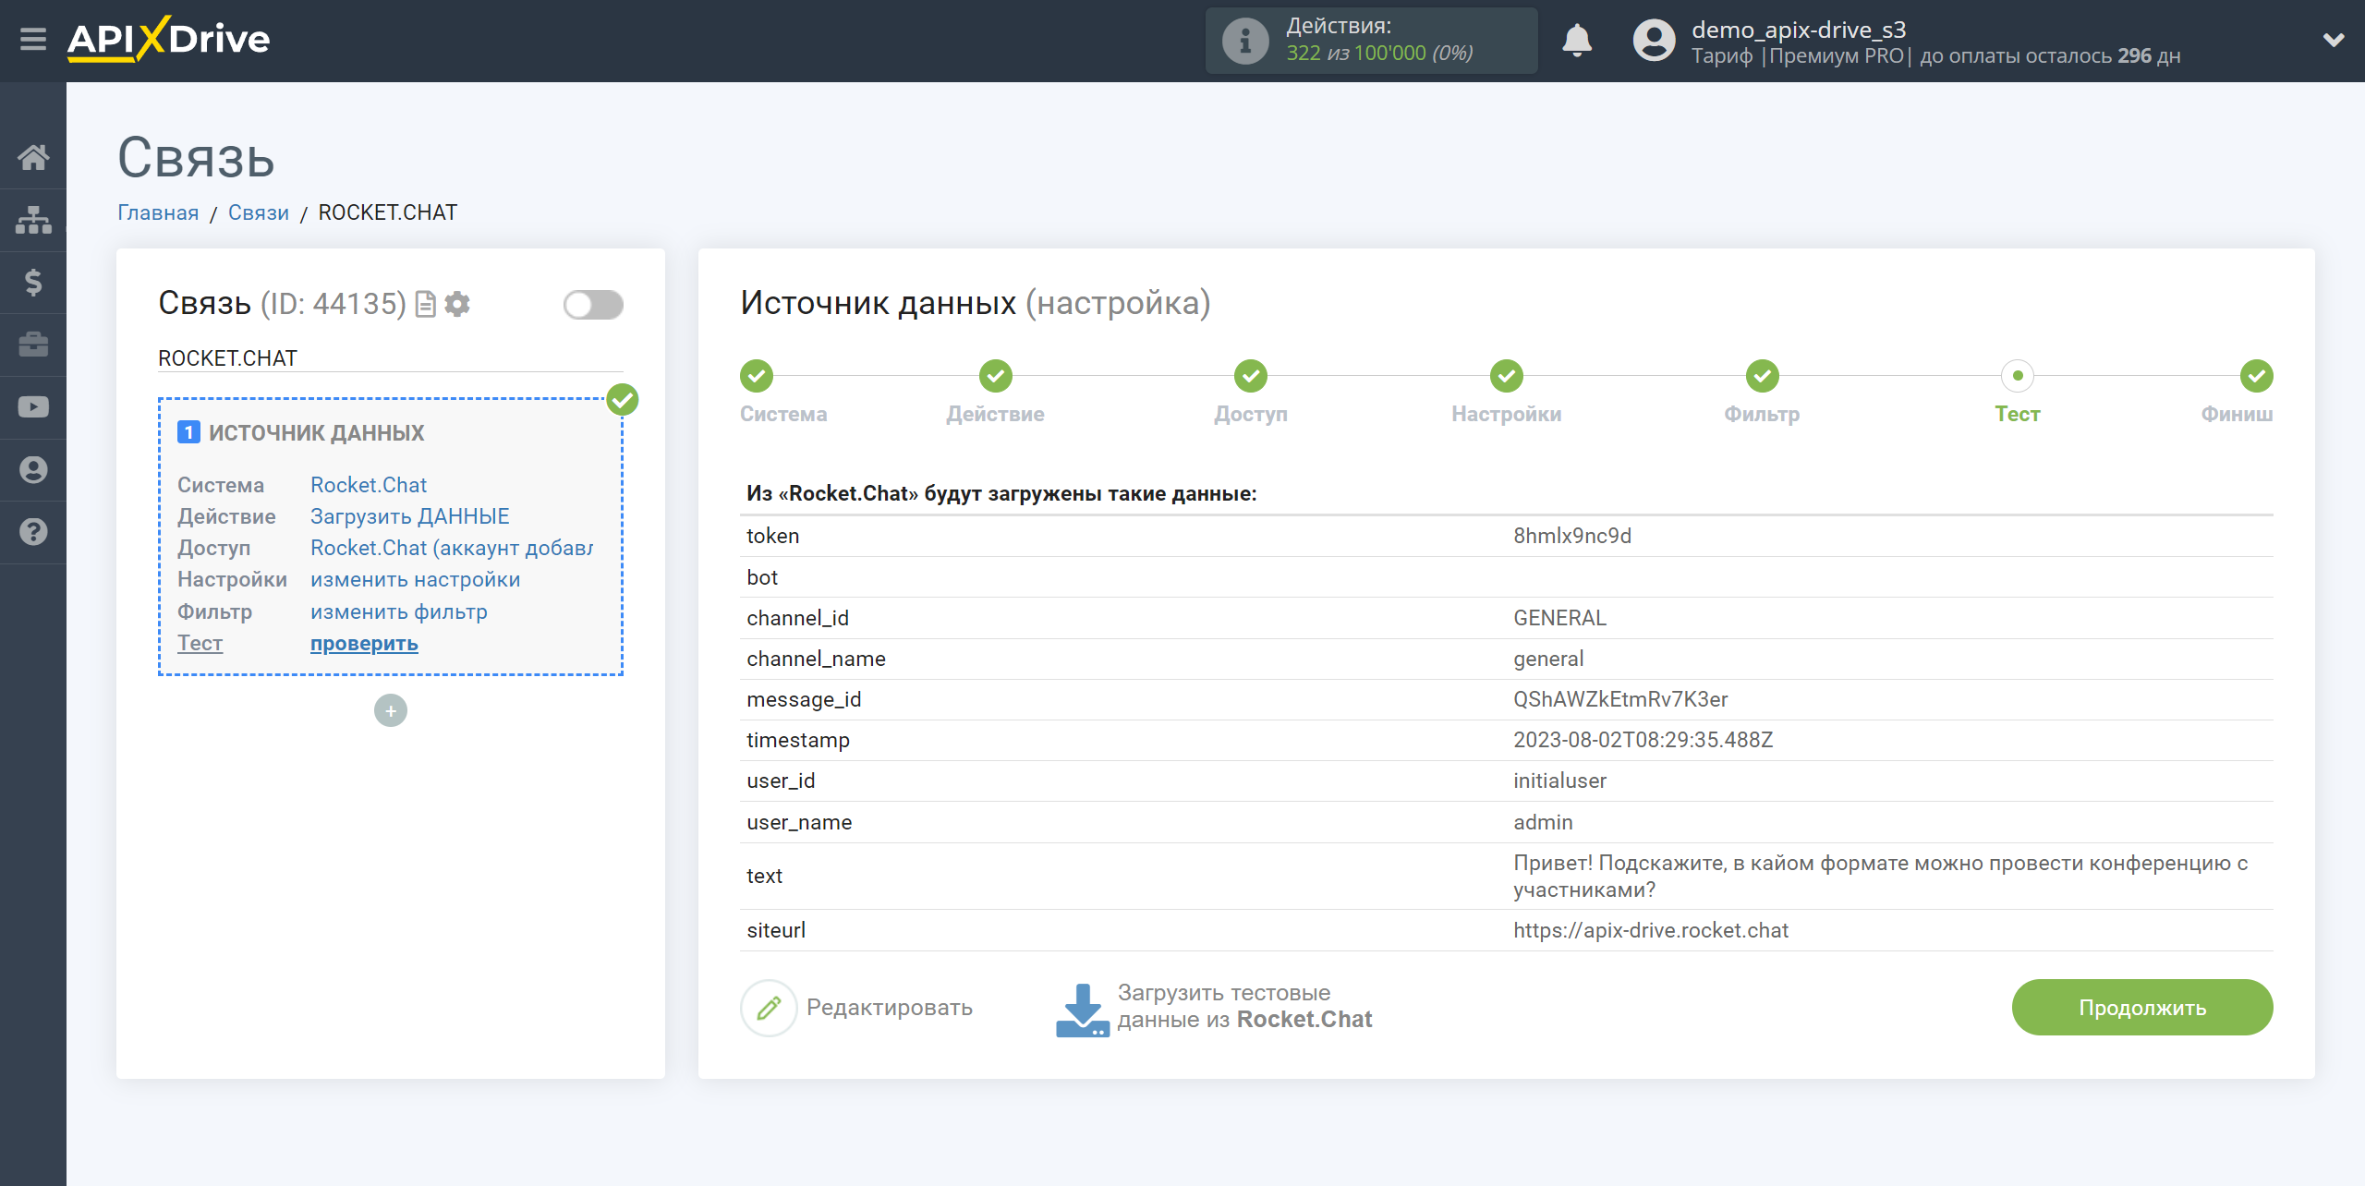Click the Редактировать label
The height and width of the screenshot is (1186, 2365).
[x=890, y=1008]
